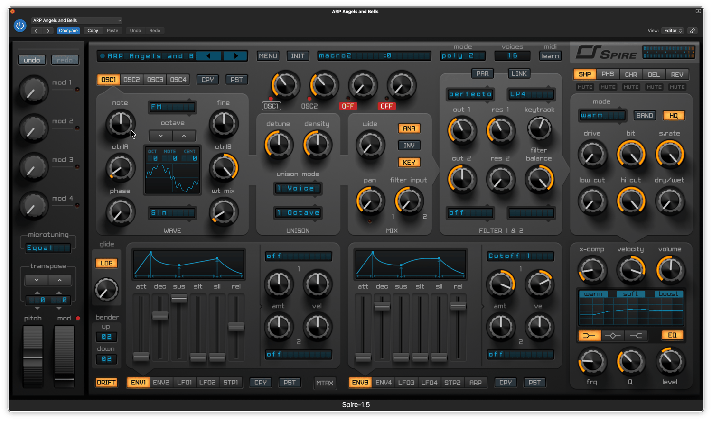Go to previous setting with left chevron

coord(37,31)
